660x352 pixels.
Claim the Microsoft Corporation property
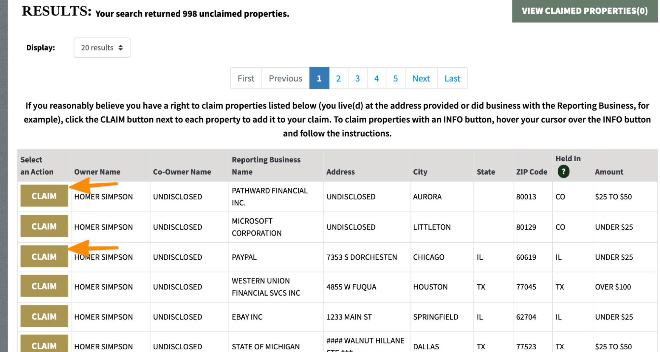pyautogui.click(x=44, y=226)
